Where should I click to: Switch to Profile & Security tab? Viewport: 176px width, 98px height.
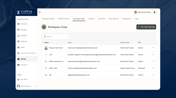coord(64,19)
